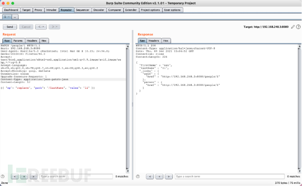Viewport: 302px width, 186px height.
Task: Click the response pane vertical scrollbar track
Action: [299, 109]
